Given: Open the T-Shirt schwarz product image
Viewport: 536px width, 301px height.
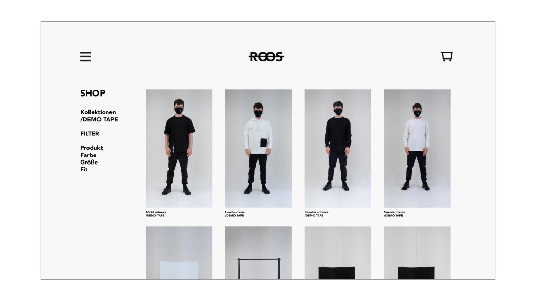Looking at the screenshot, I should [178, 148].
